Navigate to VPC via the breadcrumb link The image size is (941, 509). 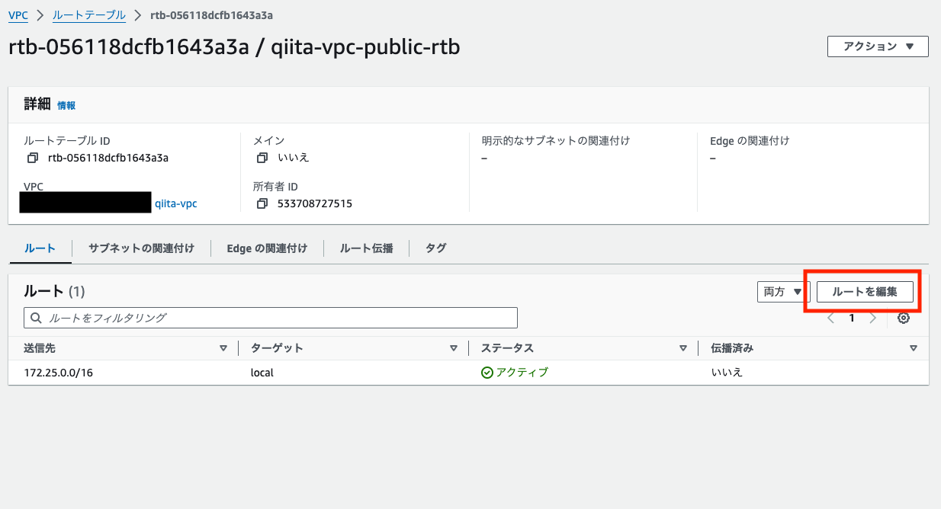[x=18, y=14]
